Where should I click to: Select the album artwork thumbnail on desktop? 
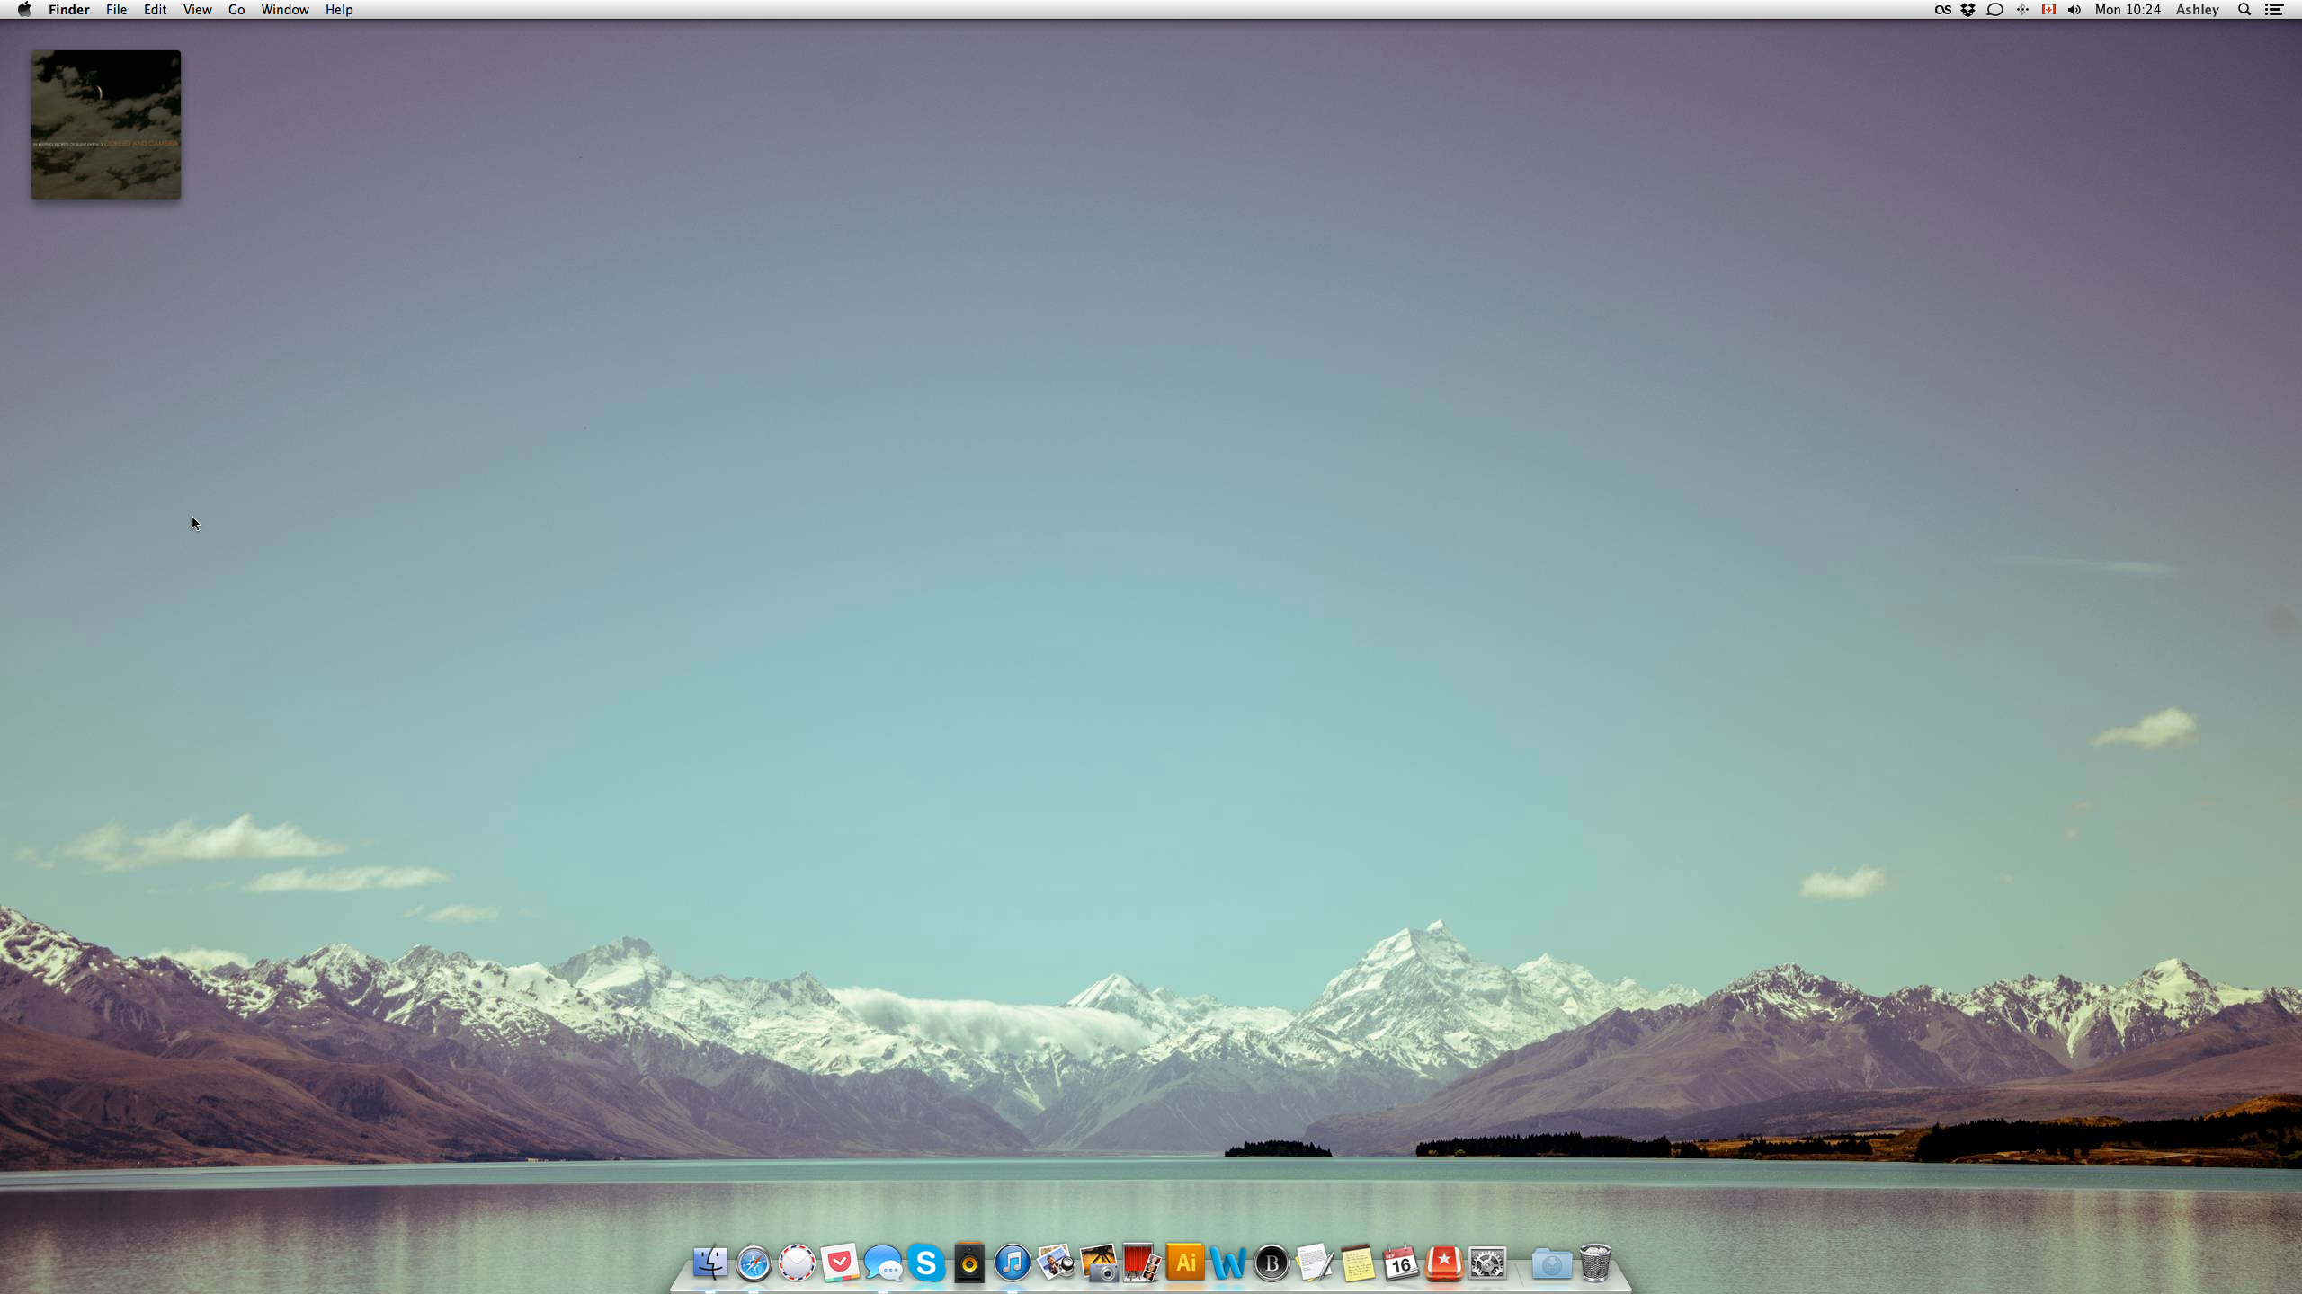pos(106,125)
